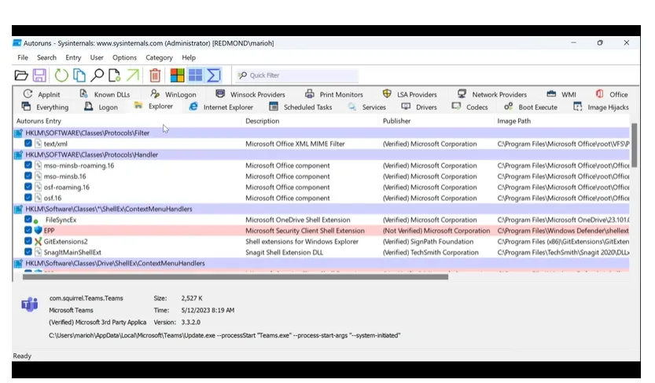
Task: Click the vertical scrollbar thumb
Action: 634,145
